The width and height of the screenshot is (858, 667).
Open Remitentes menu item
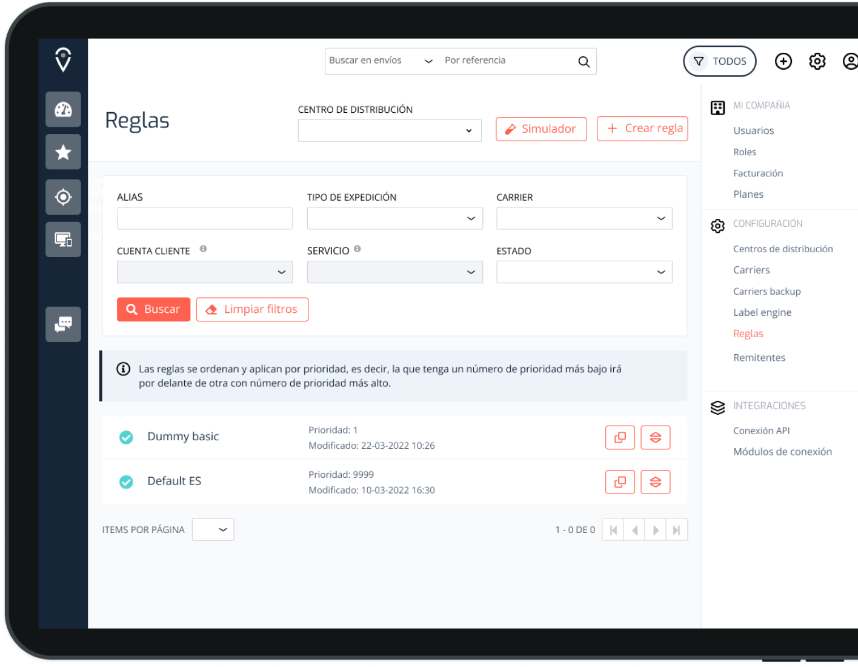tap(759, 358)
